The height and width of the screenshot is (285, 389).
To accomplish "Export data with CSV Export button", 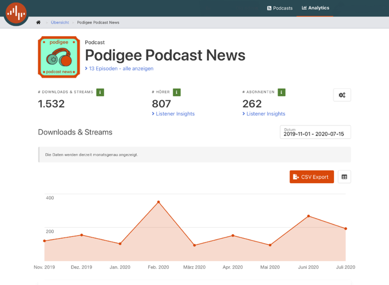I will 312,177.
